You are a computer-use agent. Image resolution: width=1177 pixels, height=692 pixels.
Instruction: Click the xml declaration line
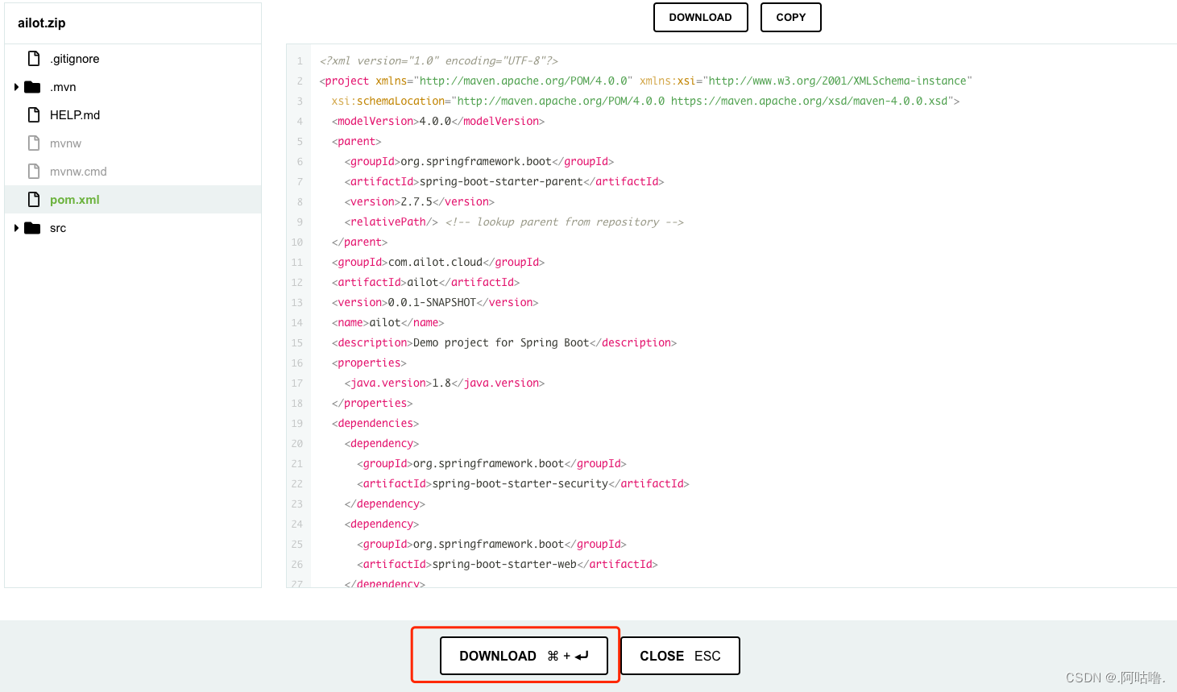tap(439, 60)
